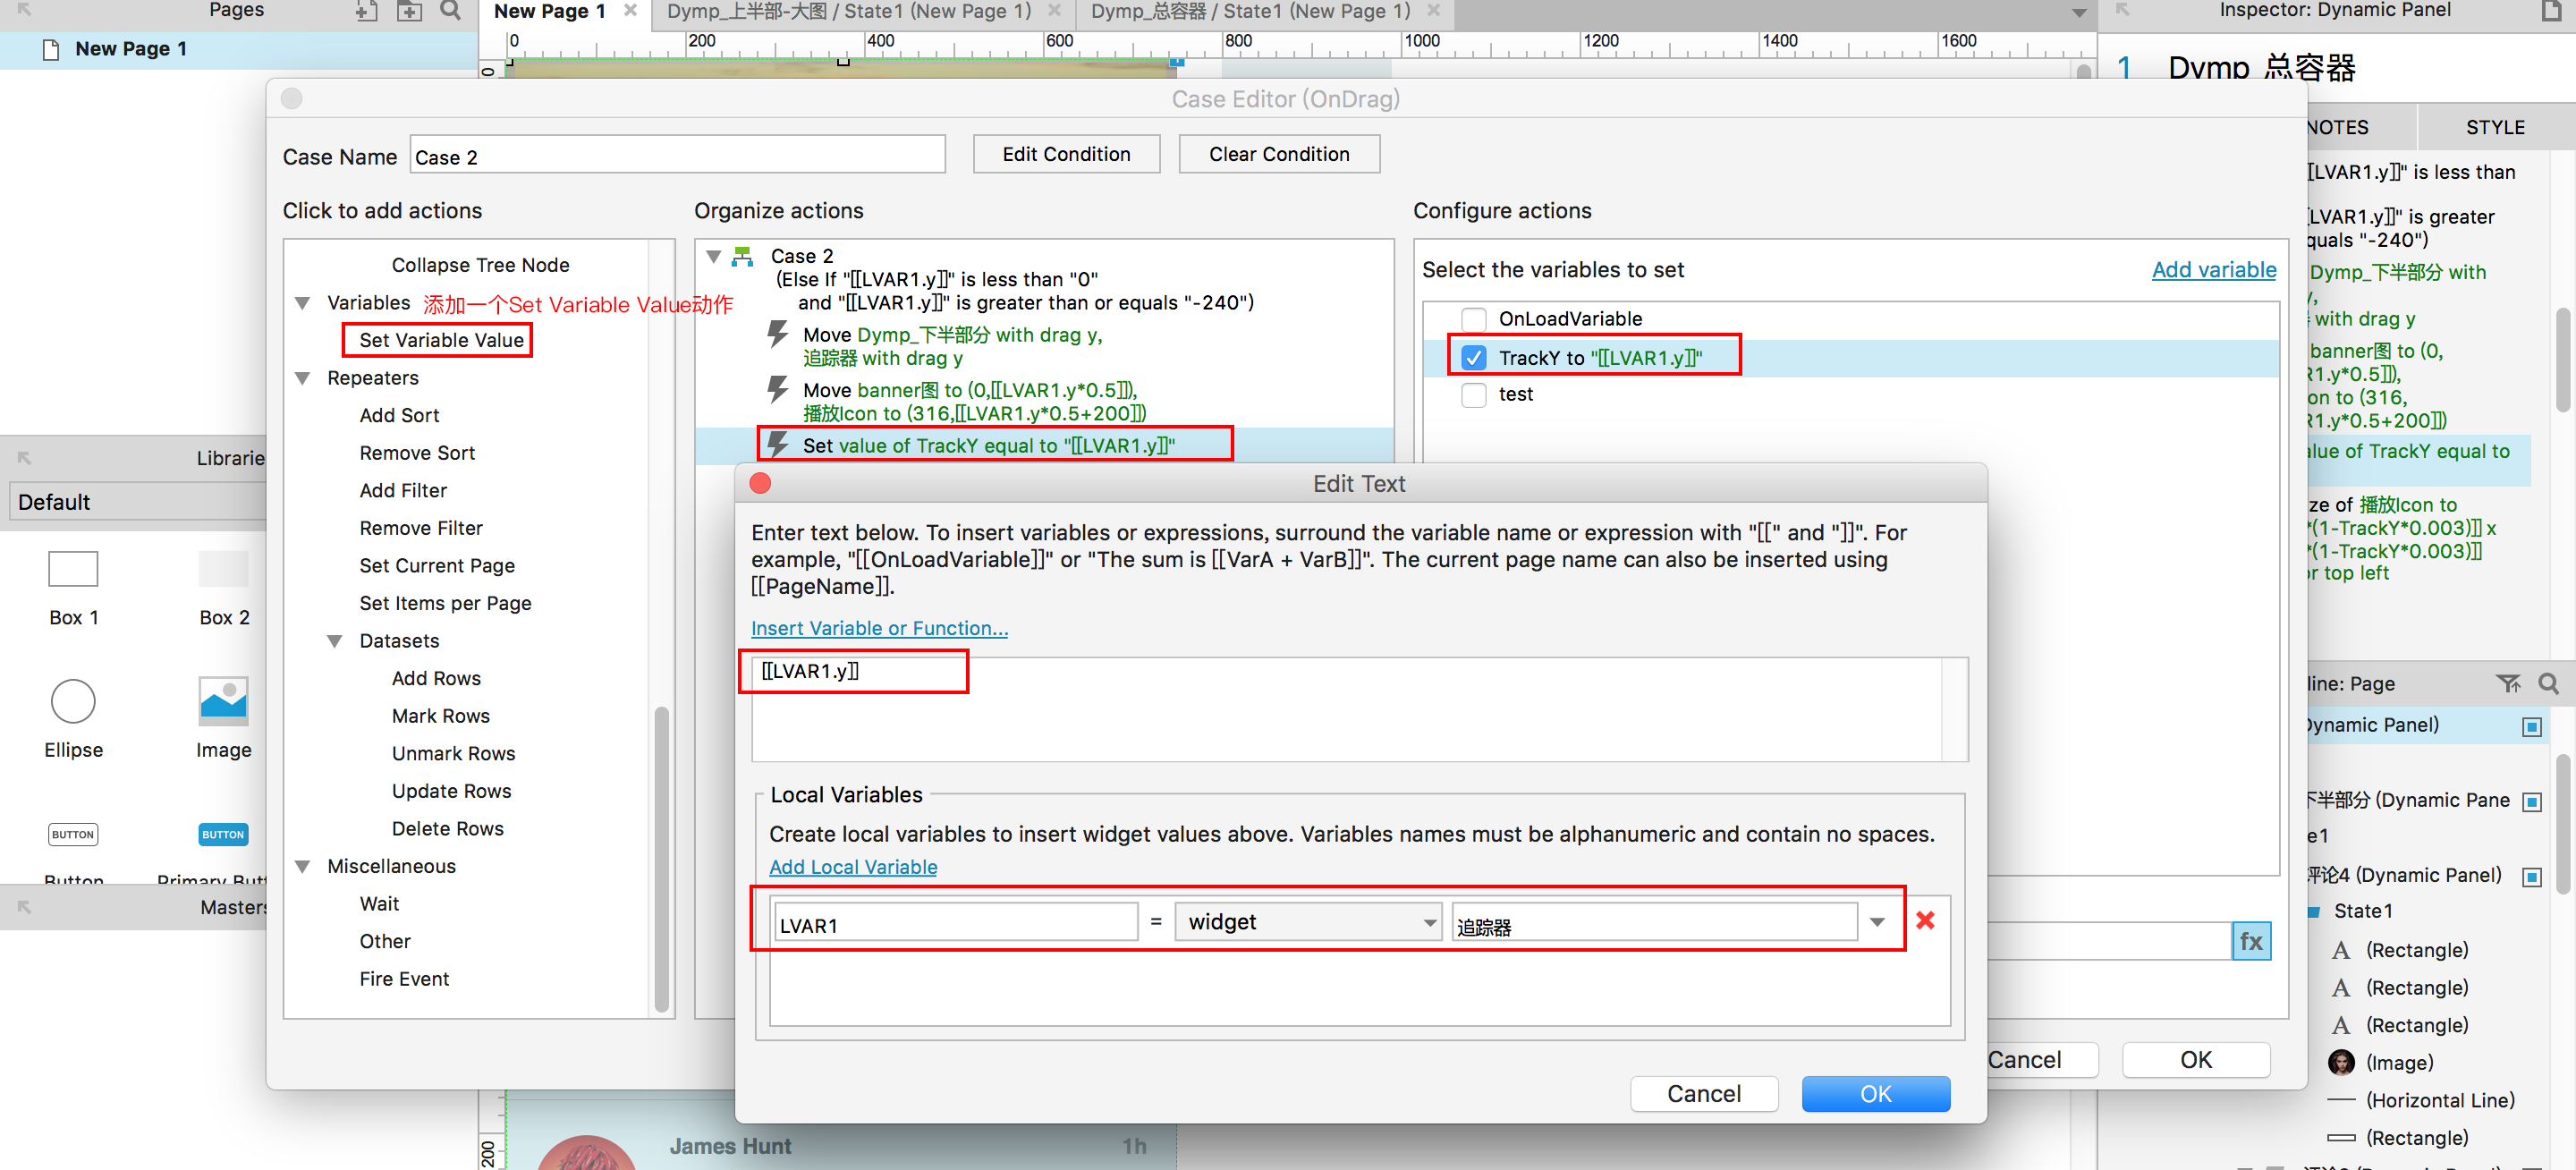This screenshot has width=2576, height=1170.
Task: Collapse the Datasets action group
Action: click(335, 641)
